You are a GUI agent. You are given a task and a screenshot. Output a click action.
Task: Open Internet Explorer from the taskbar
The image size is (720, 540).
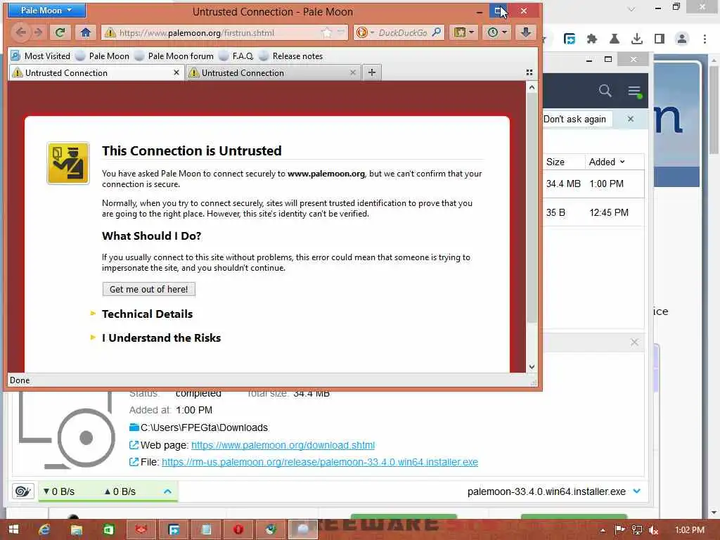click(44, 529)
